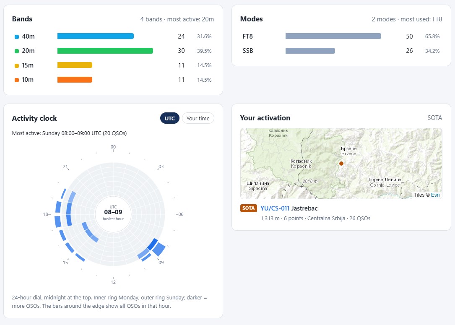Click the 'Bands' card heading
455x325 pixels.
(x=22, y=19)
